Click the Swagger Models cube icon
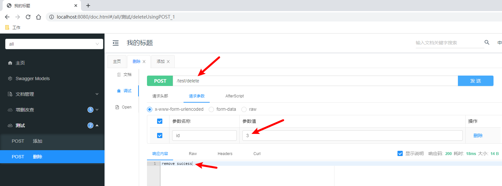The height and width of the screenshot is (186, 502). click(x=10, y=79)
